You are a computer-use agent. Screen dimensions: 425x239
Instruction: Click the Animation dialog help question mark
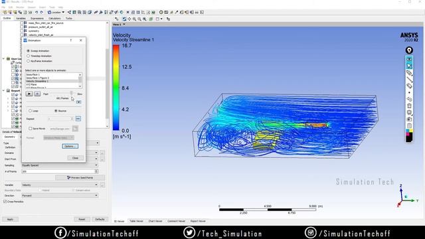[71, 40]
